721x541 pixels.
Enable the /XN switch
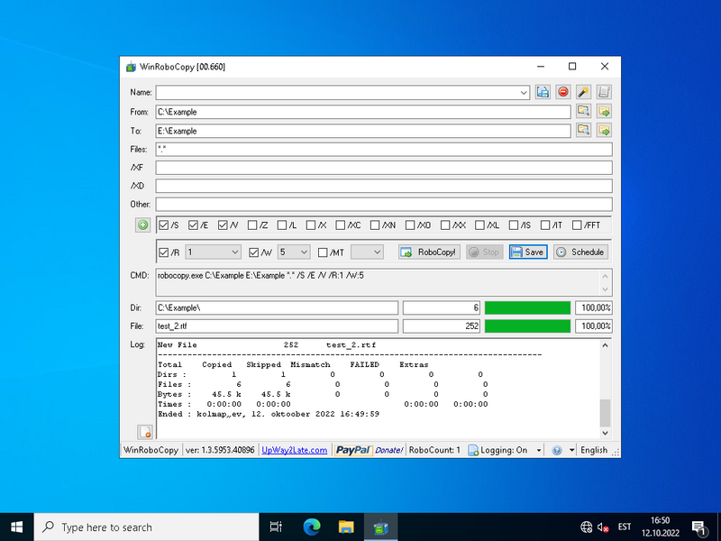pos(375,225)
